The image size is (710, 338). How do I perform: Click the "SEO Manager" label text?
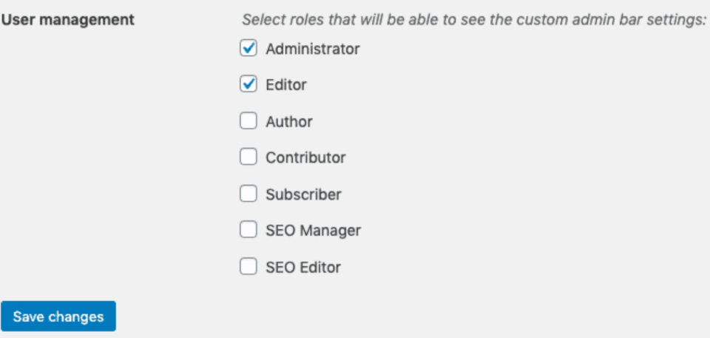point(313,231)
